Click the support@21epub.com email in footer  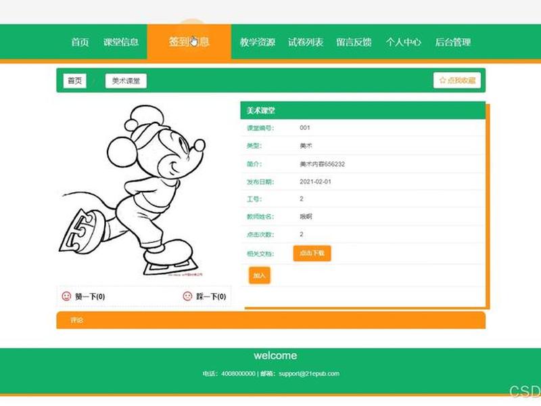pos(309,374)
